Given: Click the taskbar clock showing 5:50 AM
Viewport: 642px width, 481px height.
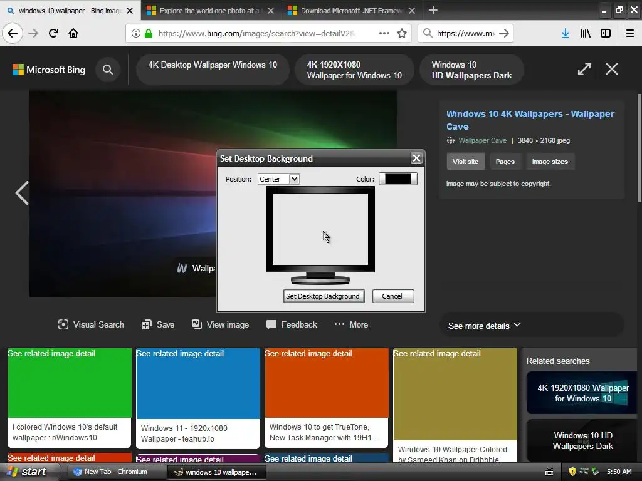Looking at the screenshot, I should pyautogui.click(x=619, y=472).
